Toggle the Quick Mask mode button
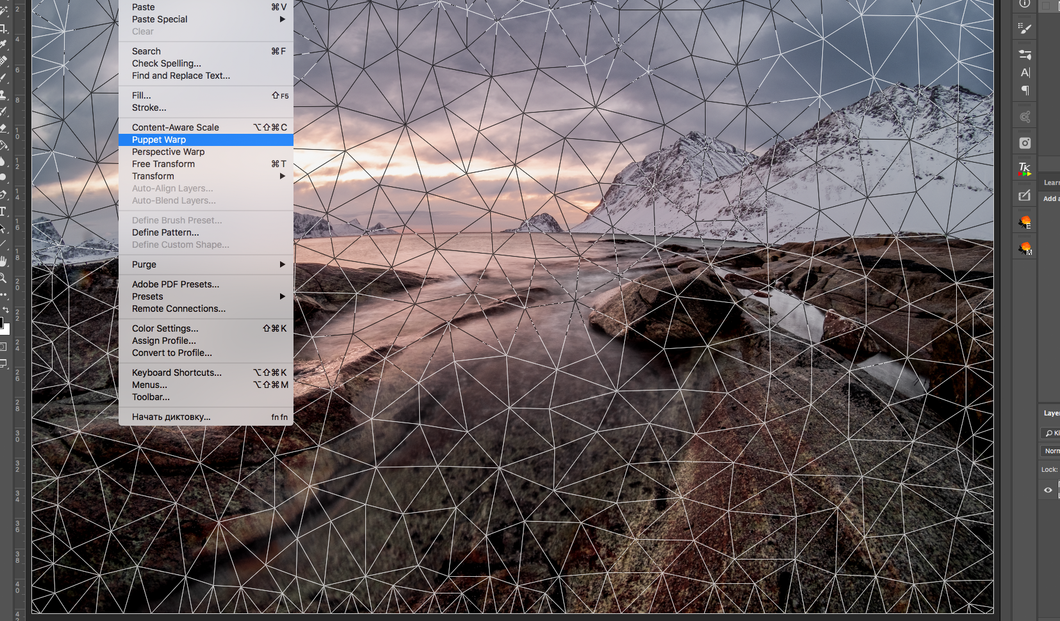The height and width of the screenshot is (621, 1060). (3, 346)
